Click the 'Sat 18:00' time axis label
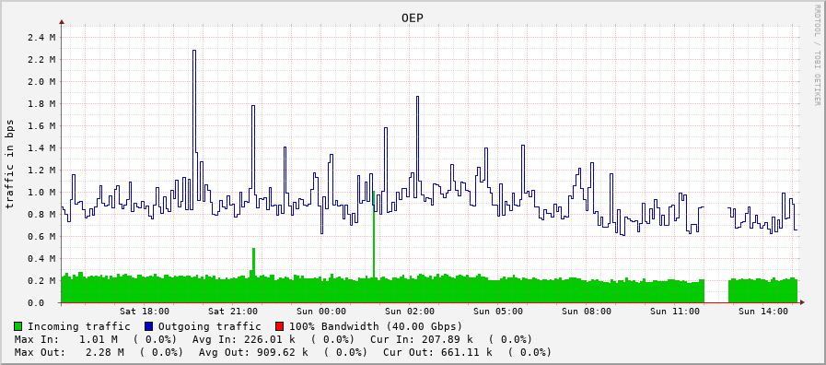The image size is (826, 365). [145, 312]
